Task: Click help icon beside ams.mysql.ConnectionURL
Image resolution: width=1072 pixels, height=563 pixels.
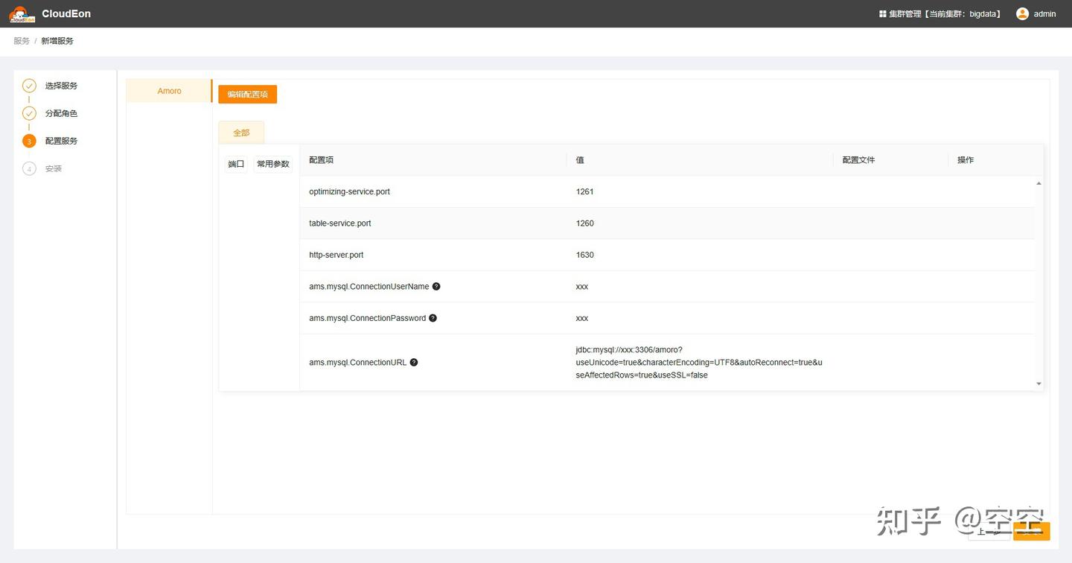Action: [414, 363]
